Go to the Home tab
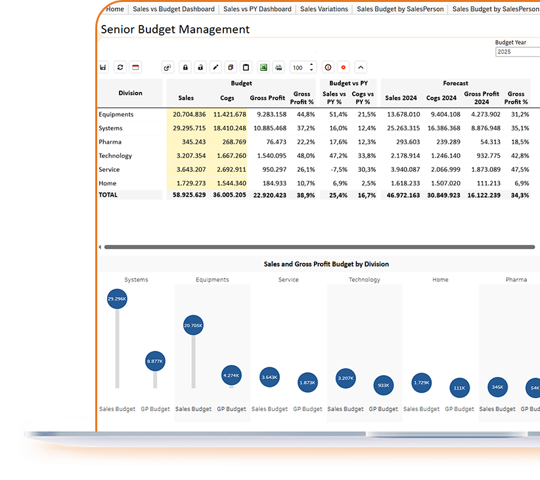The image size is (540, 480). tap(114, 9)
